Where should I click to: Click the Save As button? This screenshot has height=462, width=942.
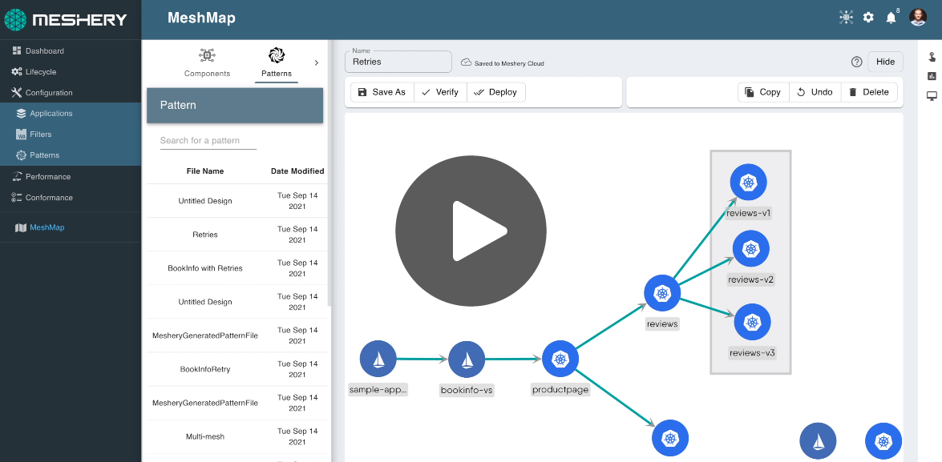382,92
